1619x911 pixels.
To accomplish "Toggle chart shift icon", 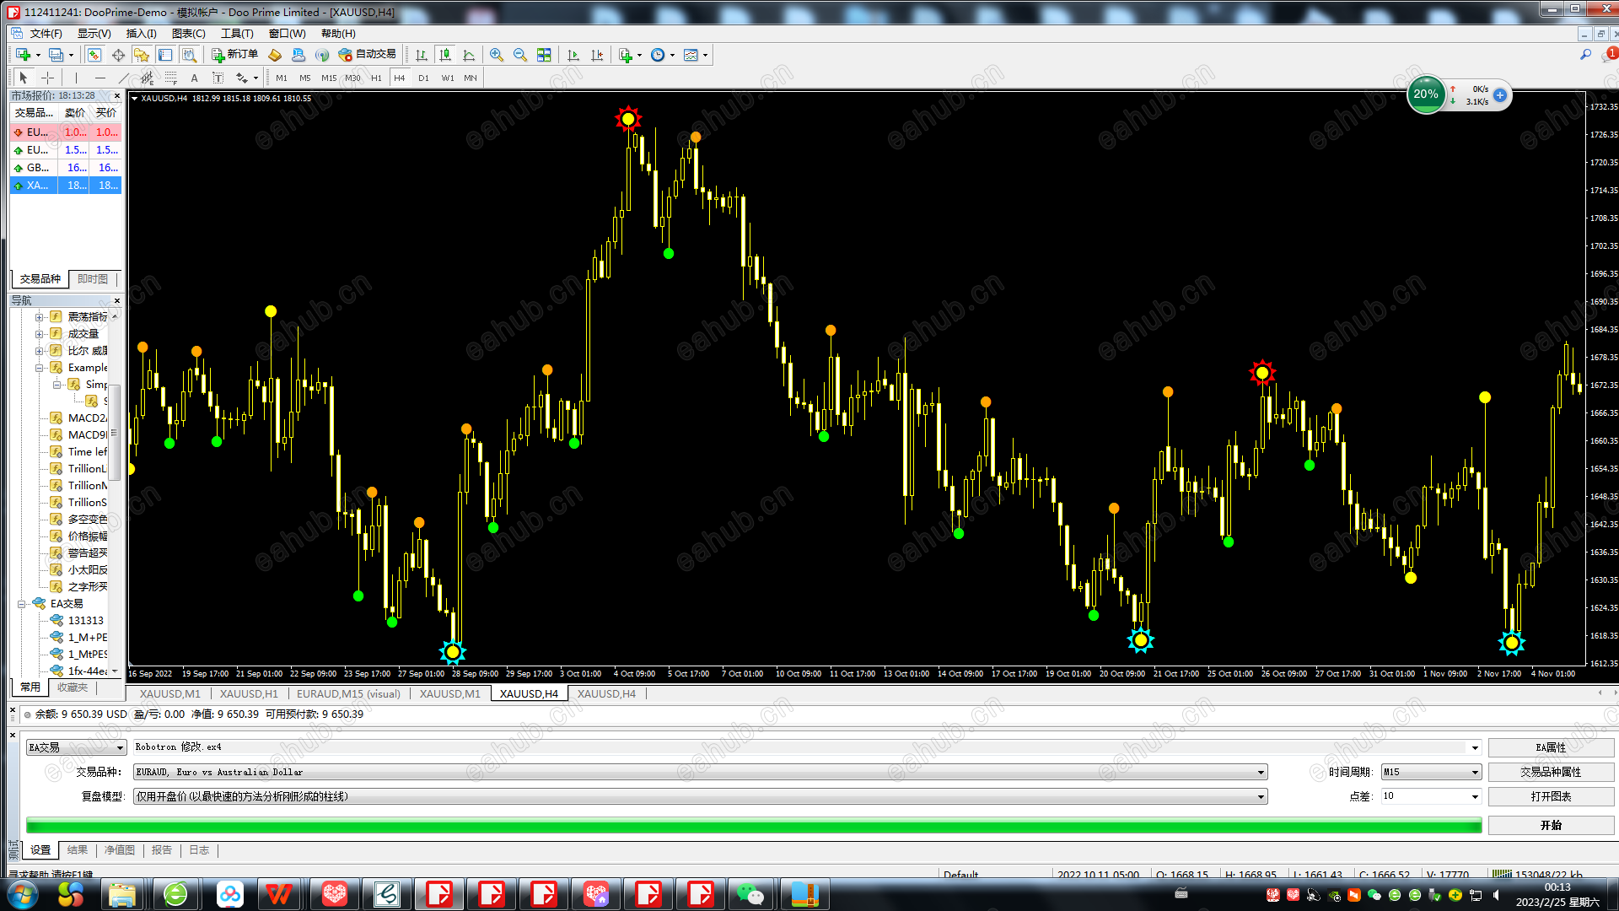I will [x=597, y=55].
